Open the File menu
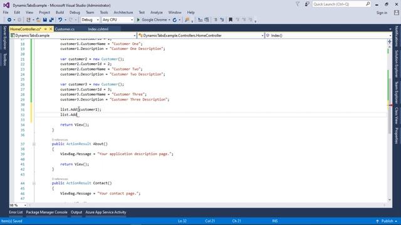 click(x=6, y=12)
